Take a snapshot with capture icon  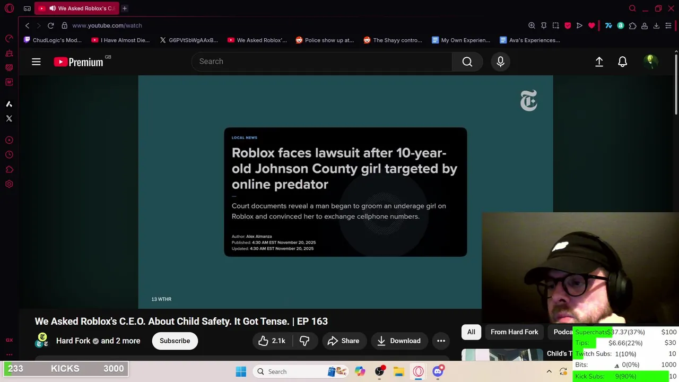point(555,25)
